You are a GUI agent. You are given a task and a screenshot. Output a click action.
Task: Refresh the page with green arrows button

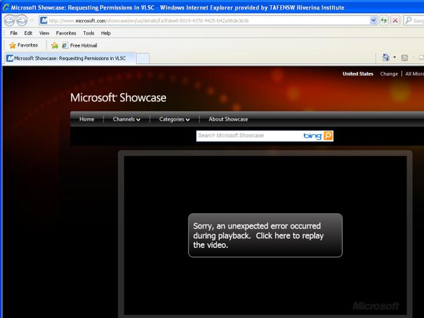[x=383, y=20]
